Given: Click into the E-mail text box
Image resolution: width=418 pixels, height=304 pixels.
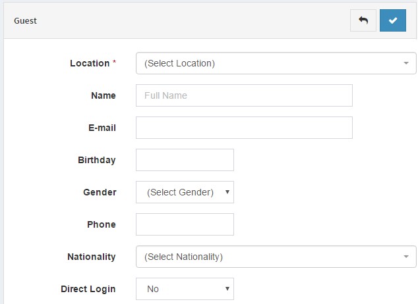Looking at the screenshot, I should (x=244, y=128).
